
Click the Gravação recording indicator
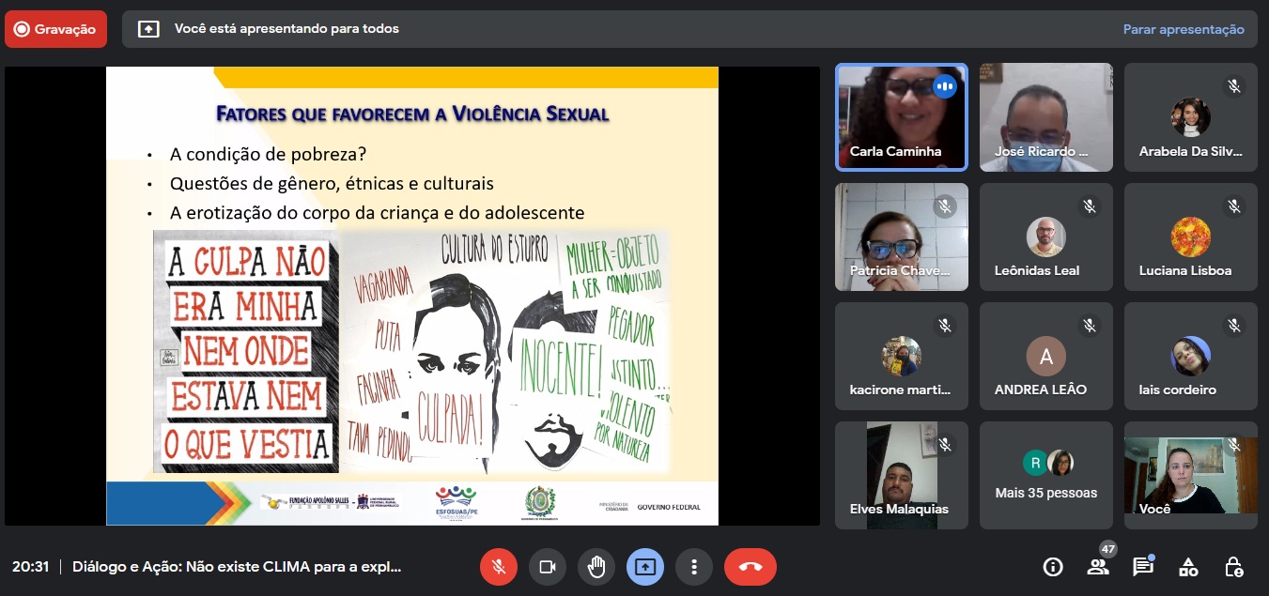pos(55,29)
